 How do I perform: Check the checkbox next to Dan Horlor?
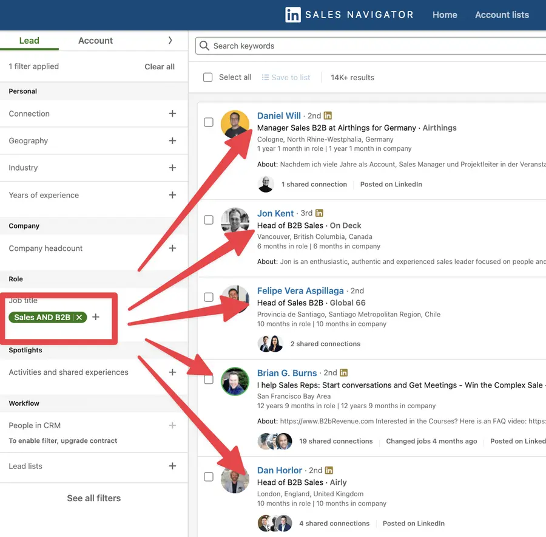click(x=209, y=477)
